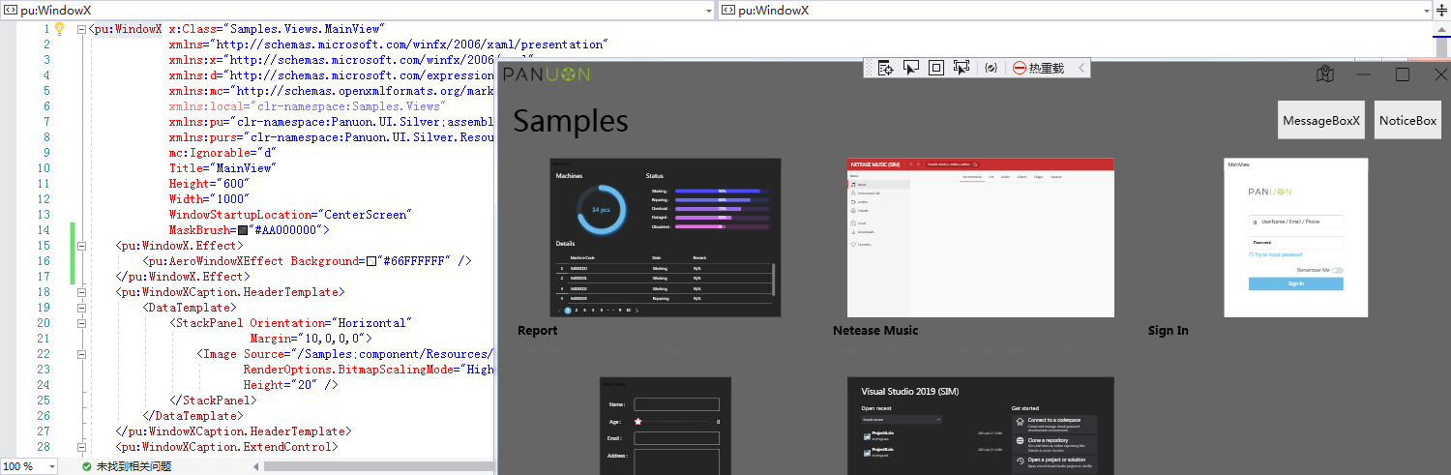Click the red hot reload status icon
The image size is (1451, 475).
click(1020, 68)
